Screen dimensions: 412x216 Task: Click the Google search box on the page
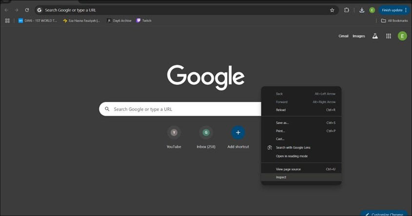[x=180, y=109]
